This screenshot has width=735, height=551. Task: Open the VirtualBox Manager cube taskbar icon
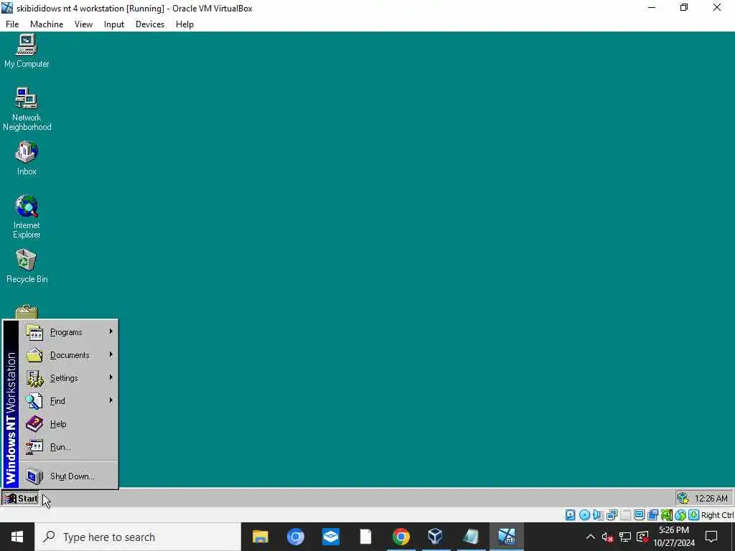[436, 537]
